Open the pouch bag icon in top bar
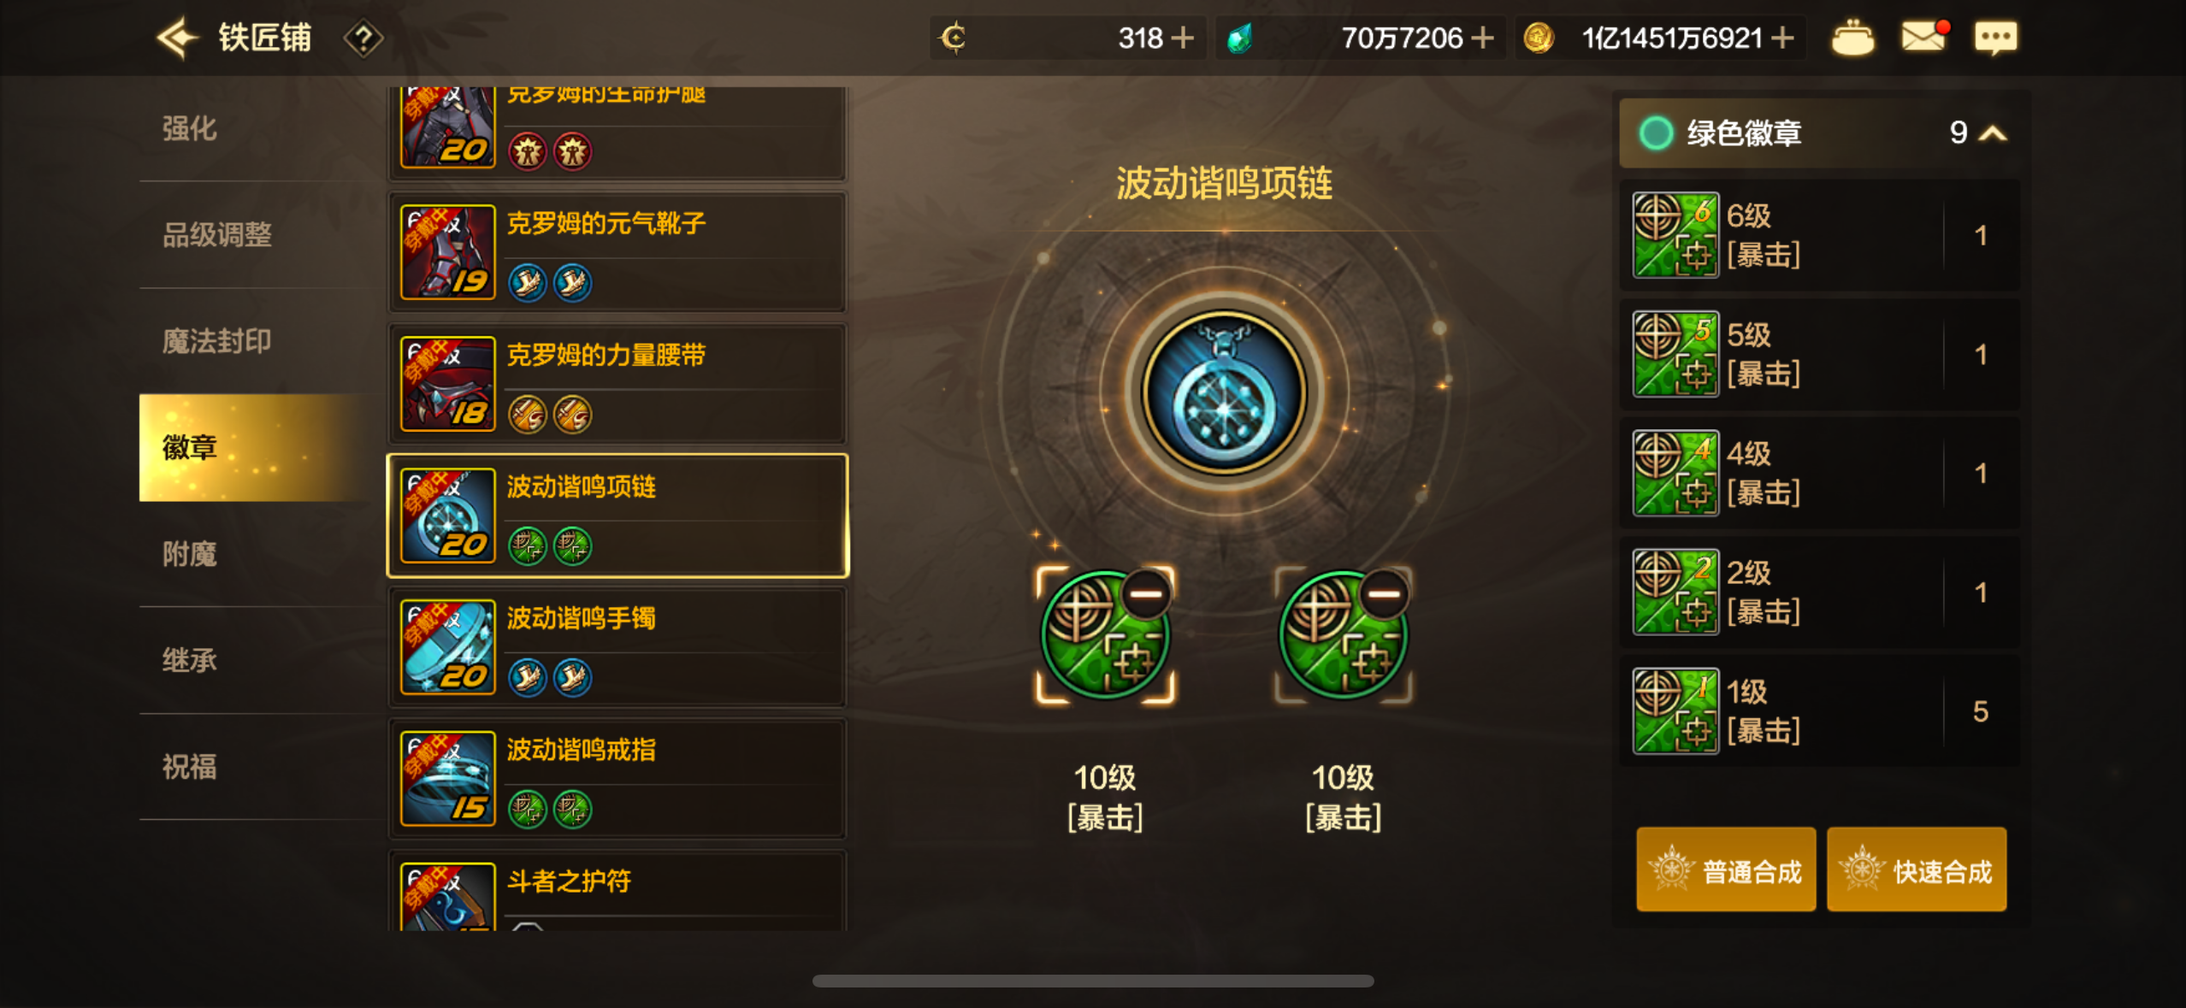Image resolution: width=2186 pixels, height=1008 pixels. (x=1852, y=38)
